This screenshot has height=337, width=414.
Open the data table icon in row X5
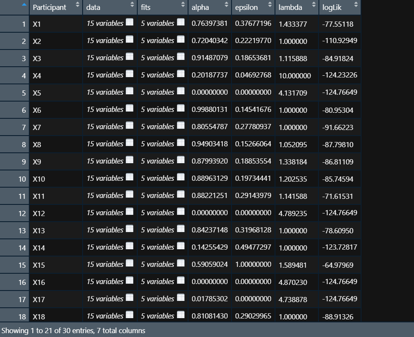[130, 91]
